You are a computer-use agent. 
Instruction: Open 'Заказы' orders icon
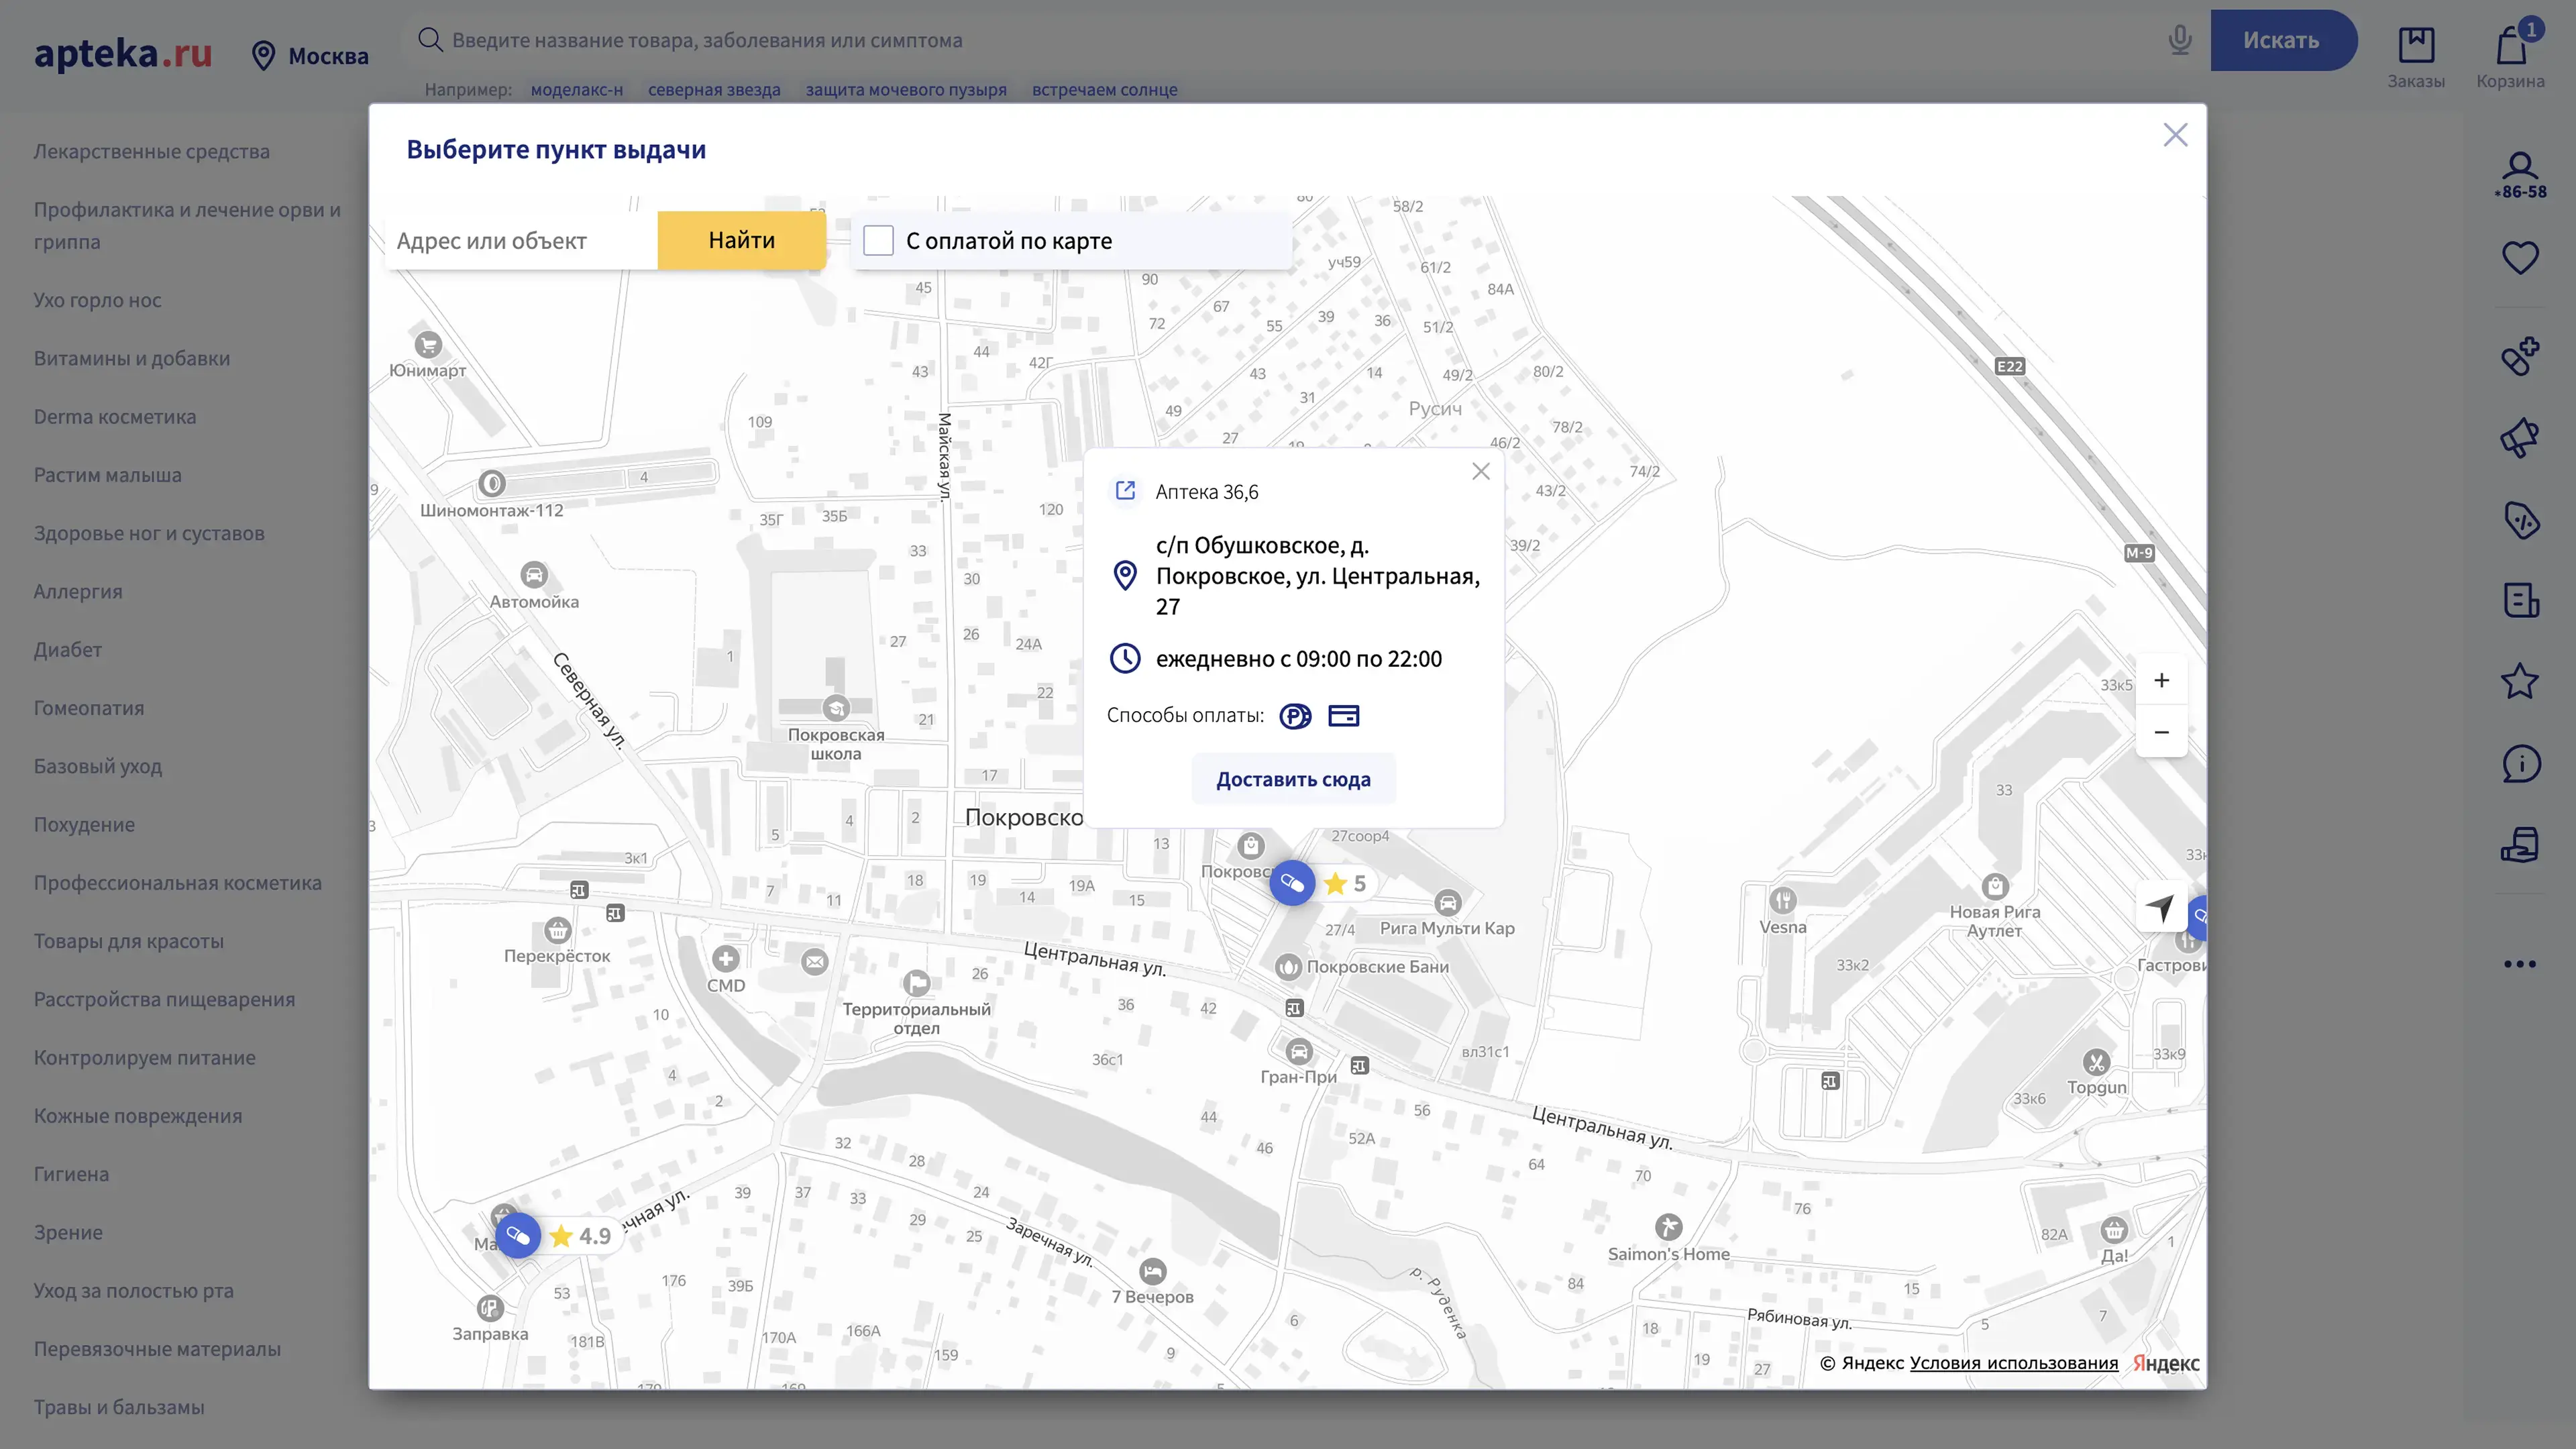pyautogui.click(x=2416, y=56)
